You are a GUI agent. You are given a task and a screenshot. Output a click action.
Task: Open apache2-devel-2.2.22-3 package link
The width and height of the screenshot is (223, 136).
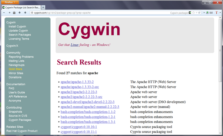point(88,102)
